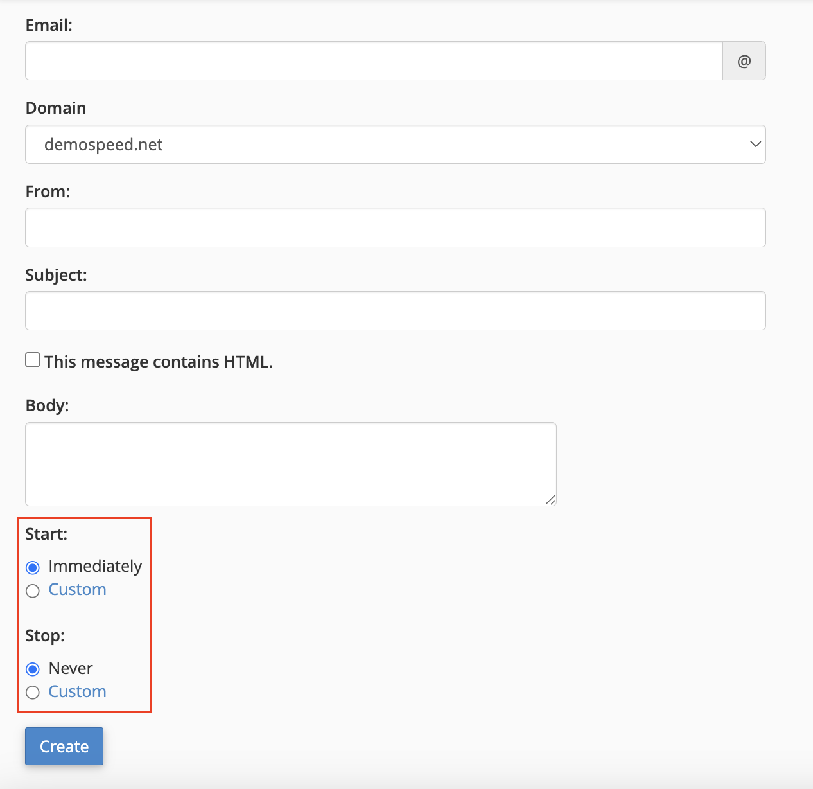Click inside the Body text area
This screenshot has height=789, width=813.
click(x=290, y=464)
